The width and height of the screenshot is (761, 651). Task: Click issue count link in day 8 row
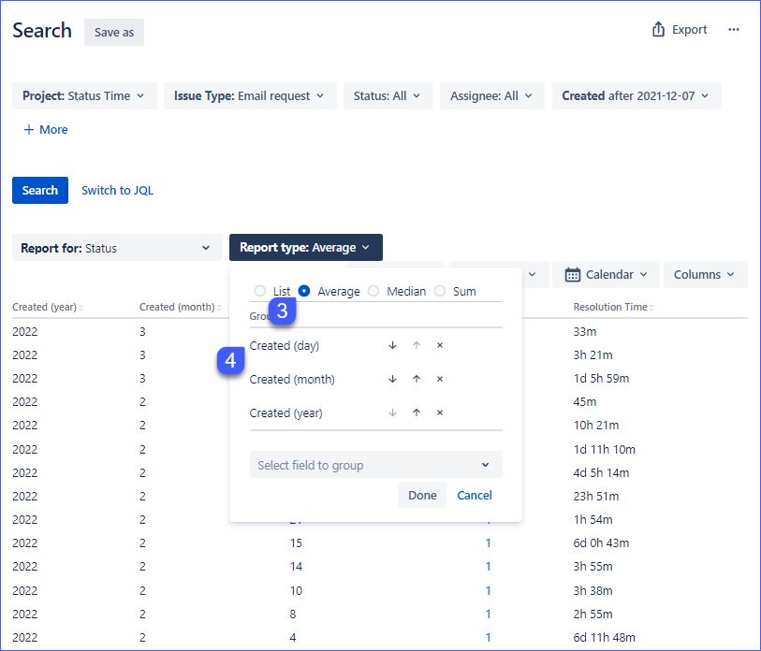click(488, 614)
